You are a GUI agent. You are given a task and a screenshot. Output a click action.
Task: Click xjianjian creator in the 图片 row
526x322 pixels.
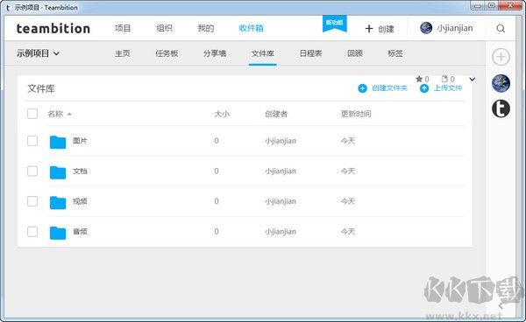[281, 141]
